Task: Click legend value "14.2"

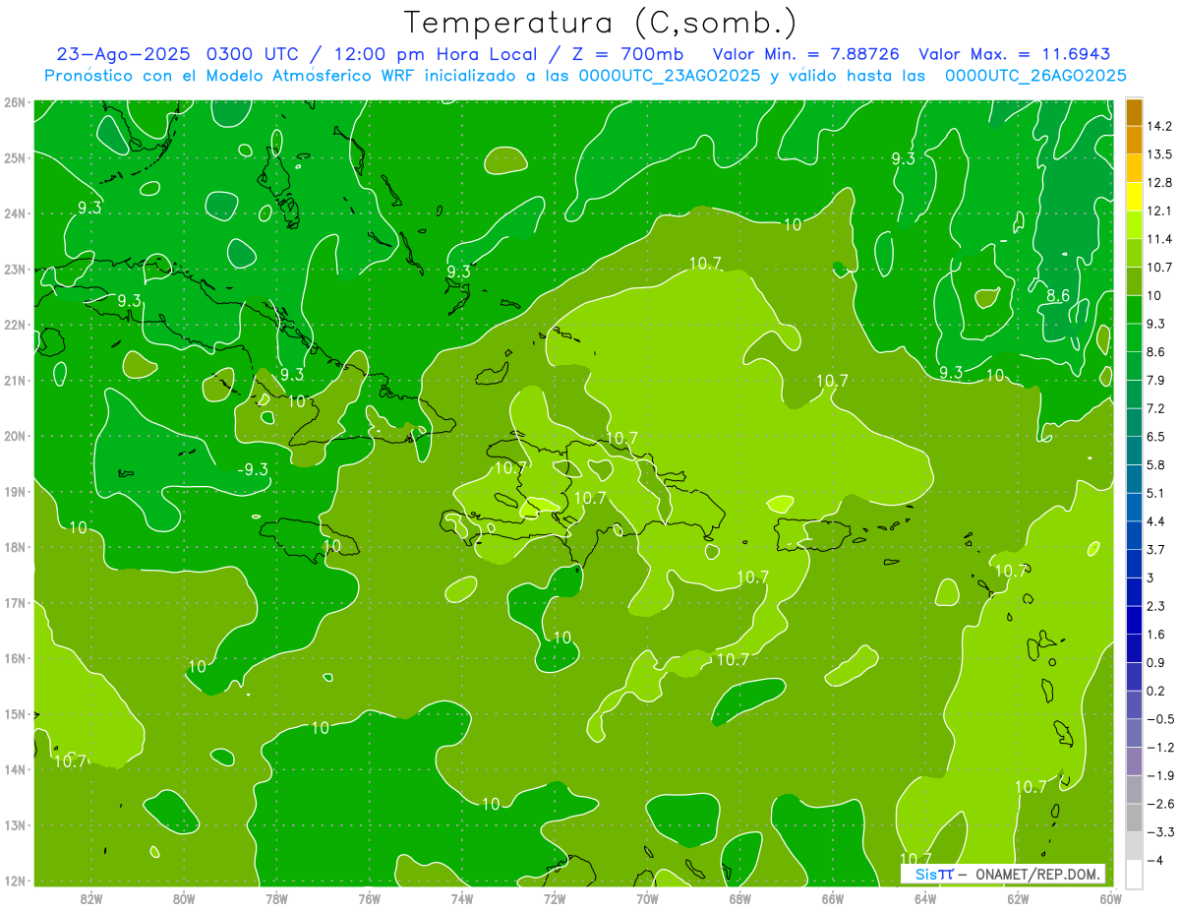Action: tap(1158, 126)
